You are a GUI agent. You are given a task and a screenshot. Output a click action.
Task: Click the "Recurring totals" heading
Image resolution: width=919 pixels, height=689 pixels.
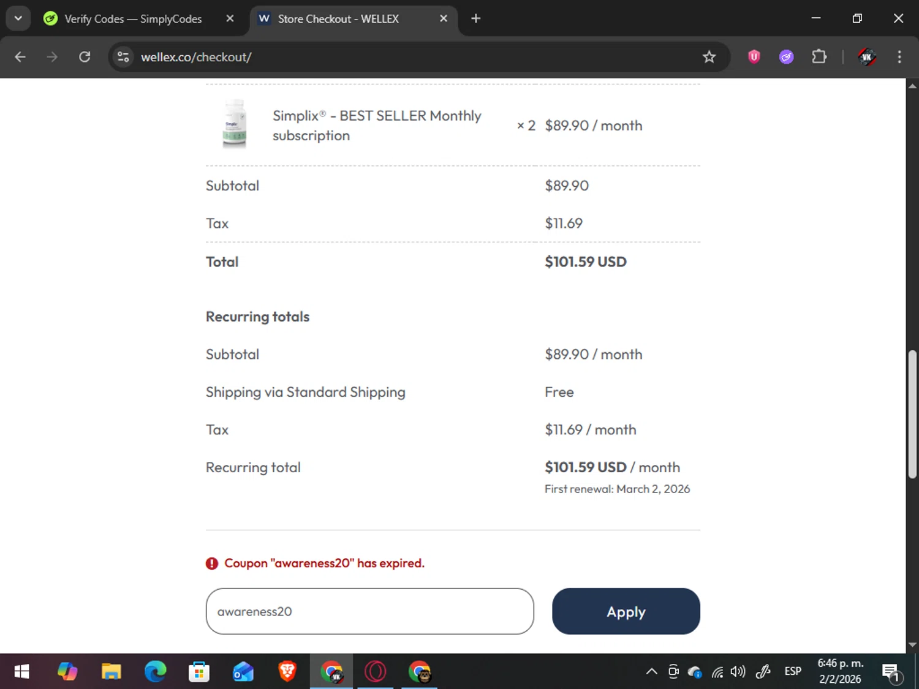click(x=257, y=317)
